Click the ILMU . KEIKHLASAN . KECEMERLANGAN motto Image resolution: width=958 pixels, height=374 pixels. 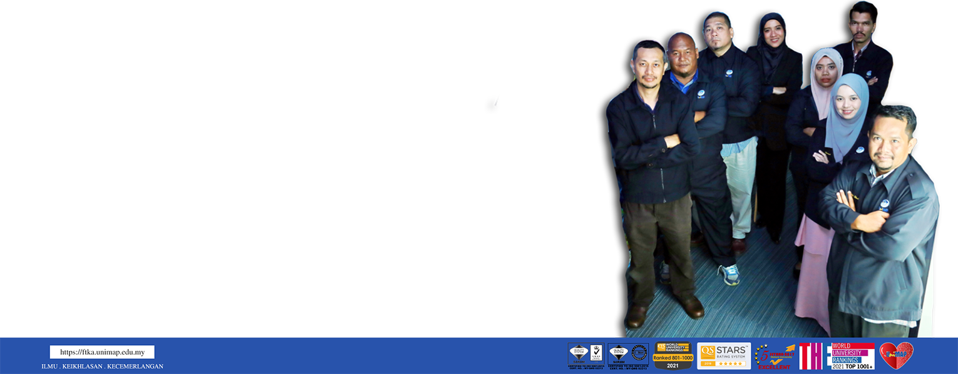(x=102, y=366)
